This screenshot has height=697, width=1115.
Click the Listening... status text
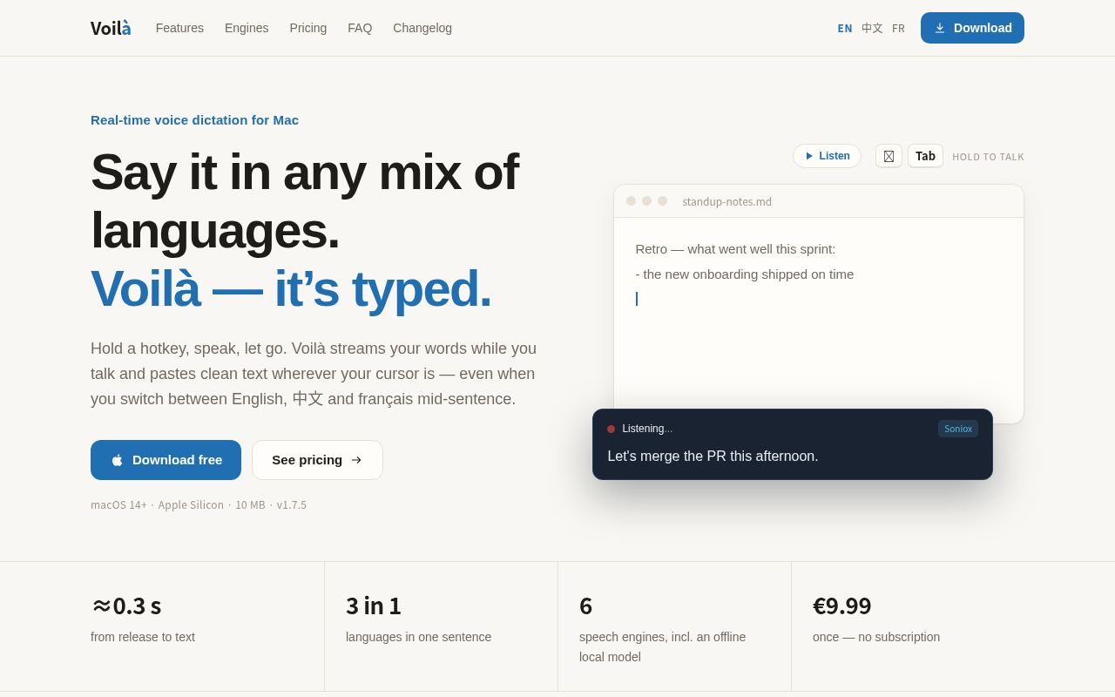647,429
